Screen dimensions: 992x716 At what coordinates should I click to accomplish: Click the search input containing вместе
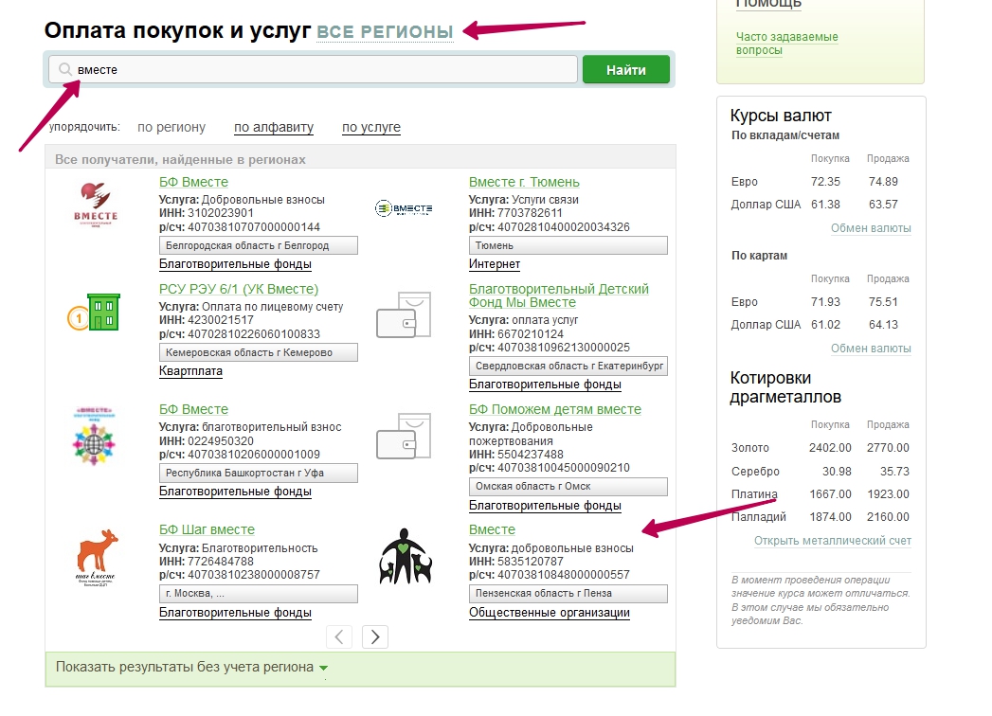[x=322, y=70]
